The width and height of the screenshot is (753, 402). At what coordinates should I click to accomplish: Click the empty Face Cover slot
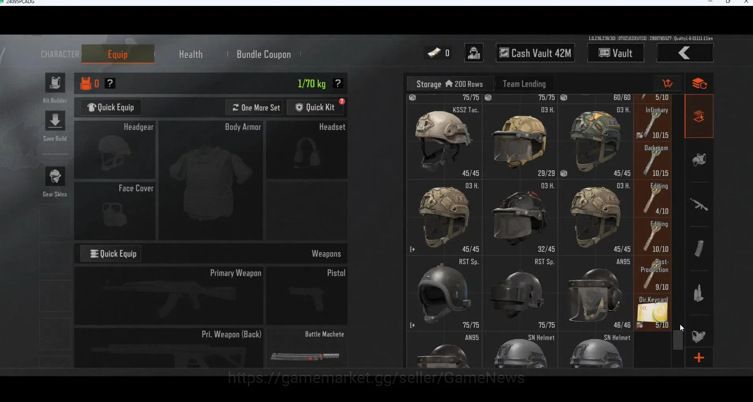(x=115, y=211)
